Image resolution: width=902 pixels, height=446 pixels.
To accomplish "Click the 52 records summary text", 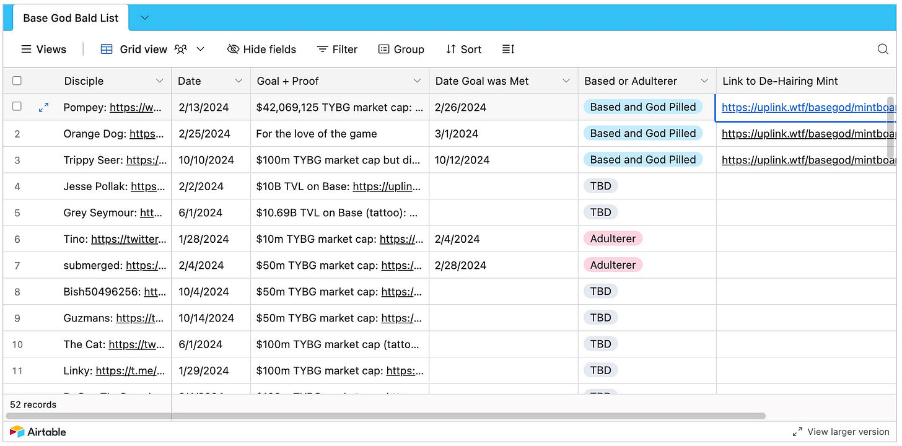I will [33, 404].
